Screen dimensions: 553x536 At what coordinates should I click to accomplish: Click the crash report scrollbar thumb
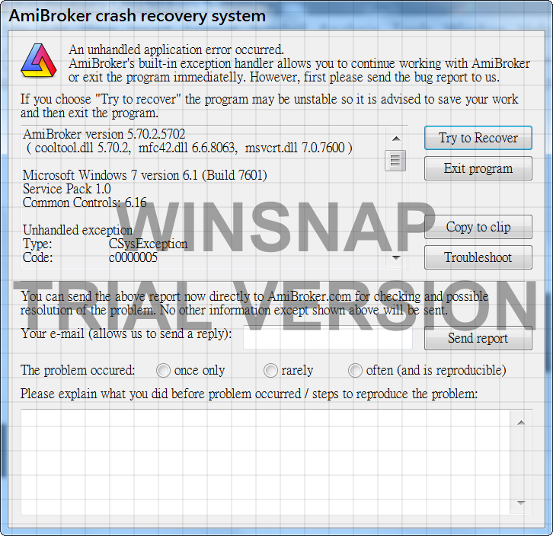395,161
